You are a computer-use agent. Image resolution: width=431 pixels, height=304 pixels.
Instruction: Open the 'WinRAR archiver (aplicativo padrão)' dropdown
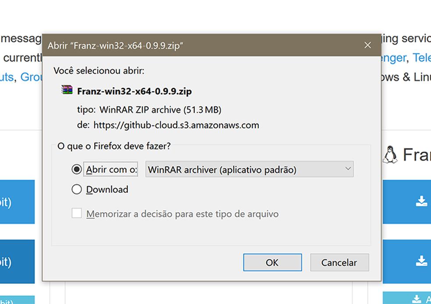tap(249, 169)
